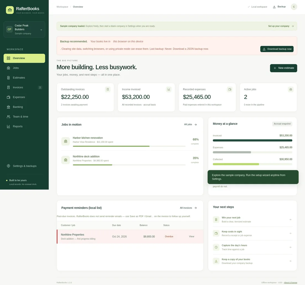
Task: Open the user avatar menu labeled C
Action: [x=294, y=7]
